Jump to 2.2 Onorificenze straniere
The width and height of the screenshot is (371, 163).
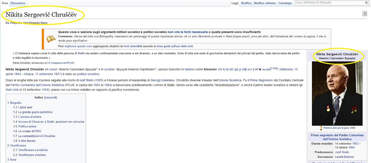(32, 155)
